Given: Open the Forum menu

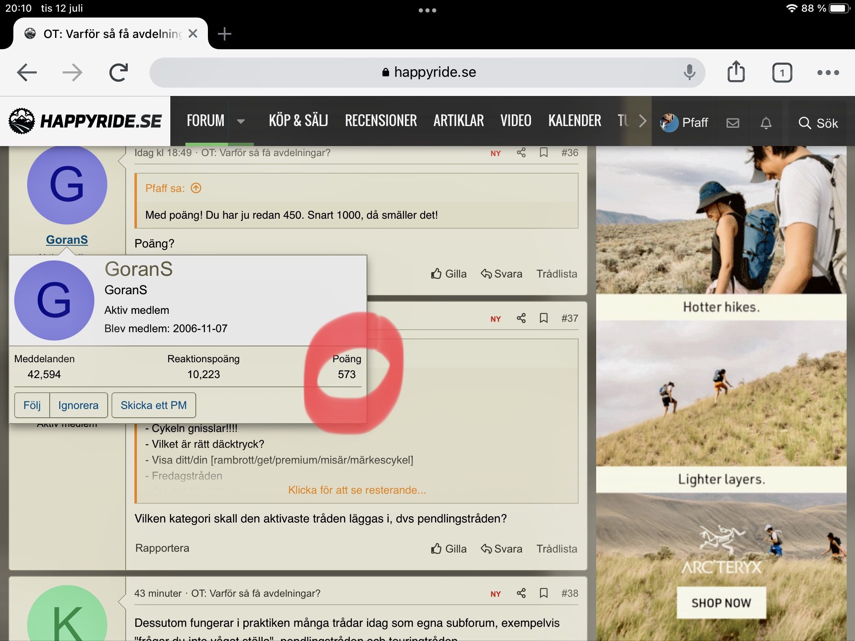Looking at the screenshot, I should [x=205, y=121].
